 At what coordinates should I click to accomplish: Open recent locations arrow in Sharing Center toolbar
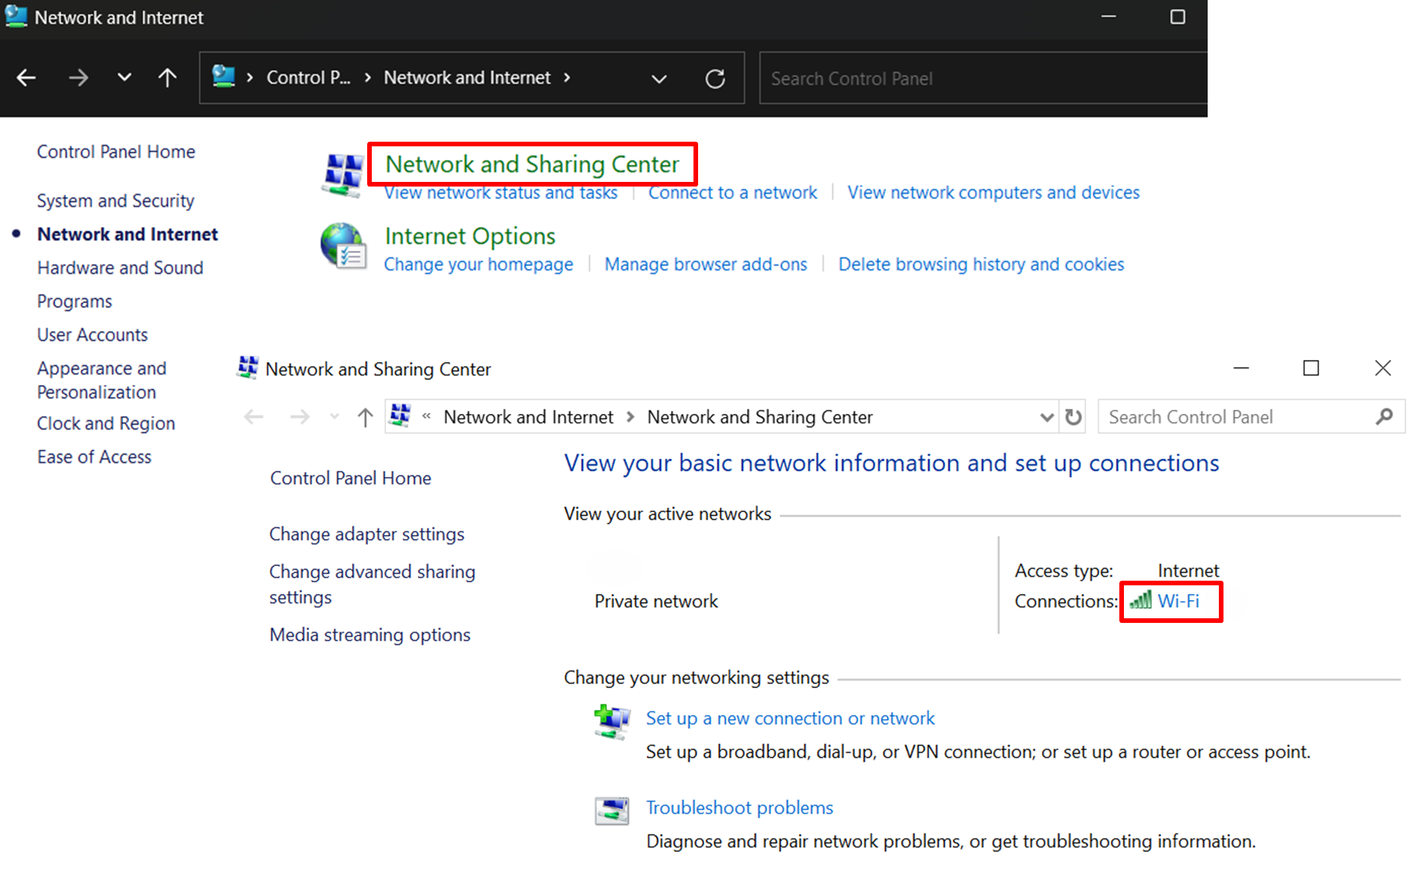click(x=334, y=417)
